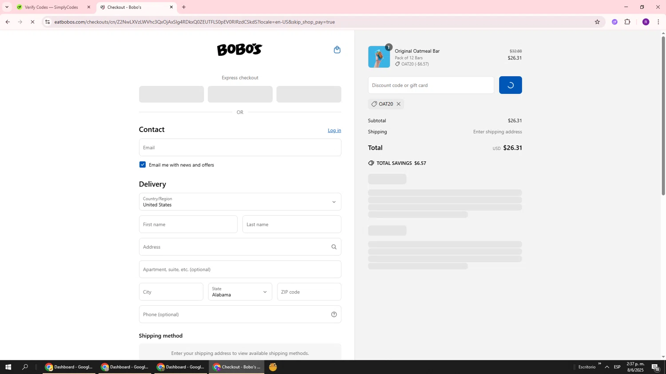This screenshot has height=374, width=666.
Task: Remove the OAT20 discount code tag
Action: (x=398, y=104)
